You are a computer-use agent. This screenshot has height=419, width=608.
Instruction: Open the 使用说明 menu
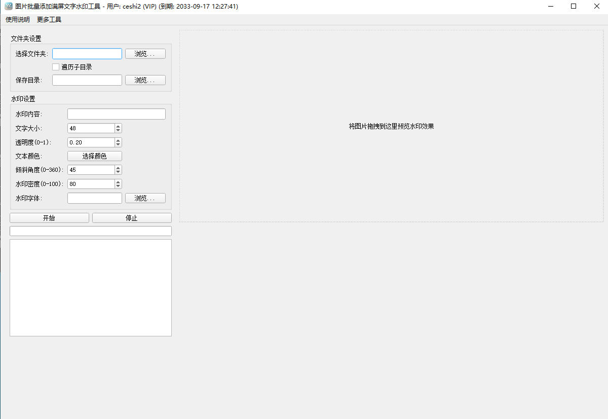[x=18, y=20]
